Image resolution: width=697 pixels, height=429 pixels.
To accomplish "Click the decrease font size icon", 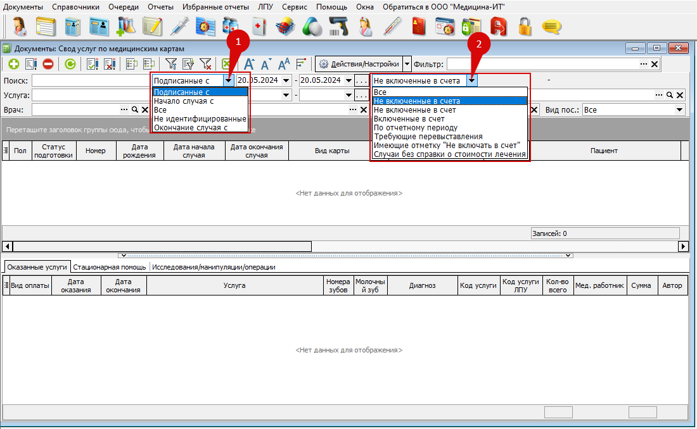I will (x=266, y=65).
